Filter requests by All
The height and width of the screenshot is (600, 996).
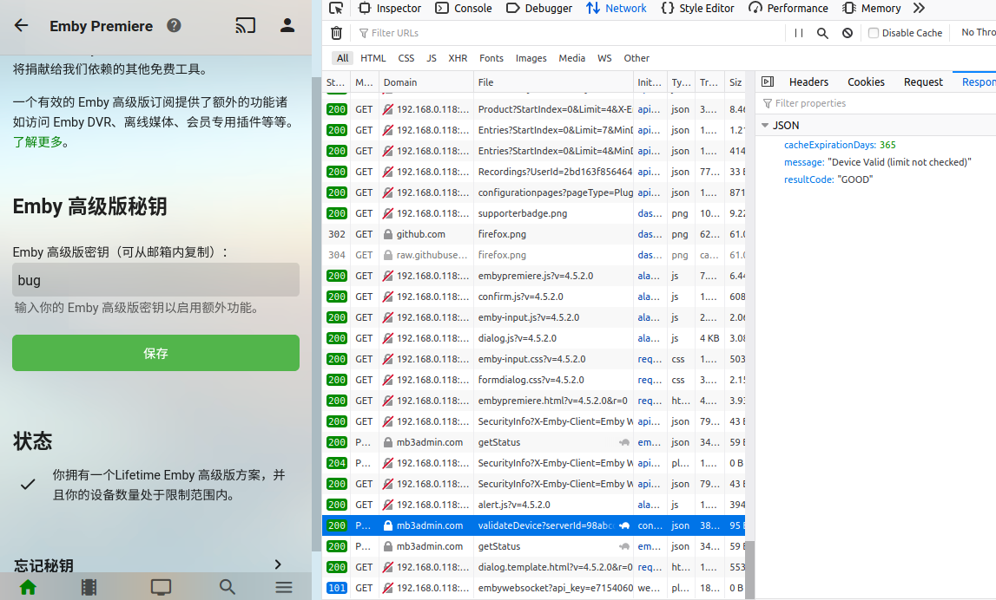click(342, 58)
